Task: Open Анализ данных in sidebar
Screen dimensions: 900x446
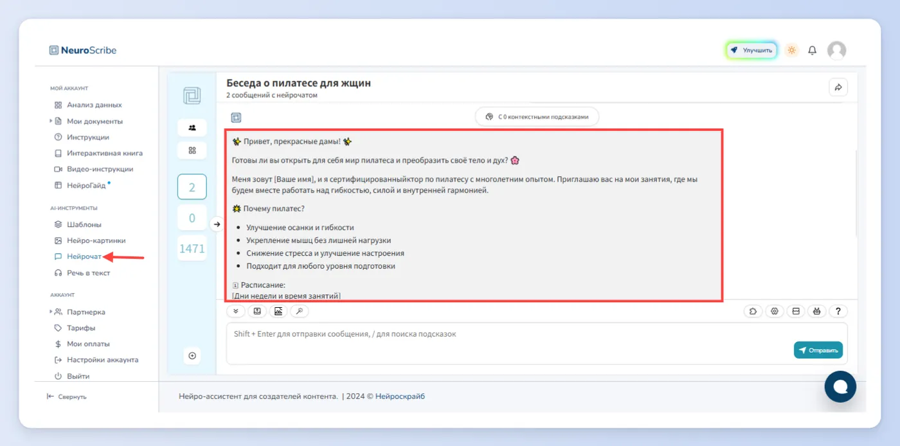Action: [88, 105]
